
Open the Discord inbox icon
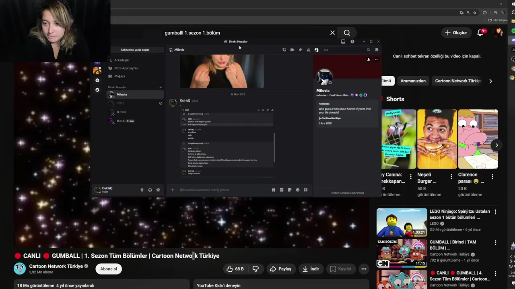click(343, 41)
